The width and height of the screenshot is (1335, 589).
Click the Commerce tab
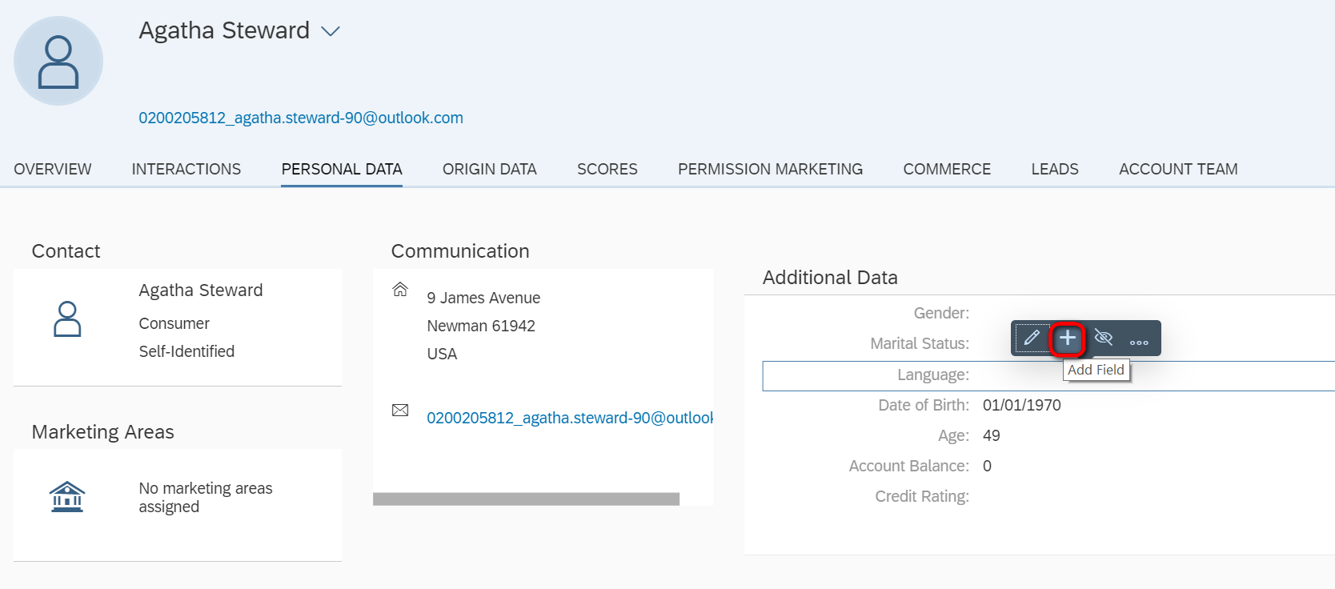point(947,169)
